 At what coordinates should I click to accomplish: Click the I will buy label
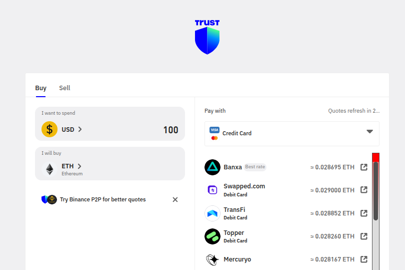tap(51, 153)
